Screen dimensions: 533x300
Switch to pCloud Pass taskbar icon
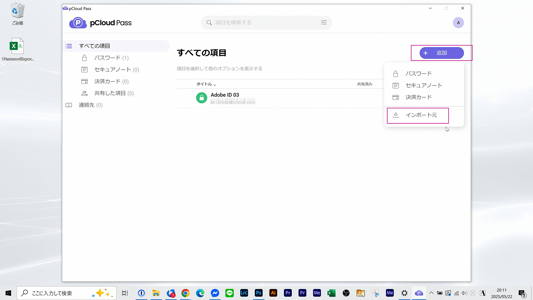coord(419,293)
